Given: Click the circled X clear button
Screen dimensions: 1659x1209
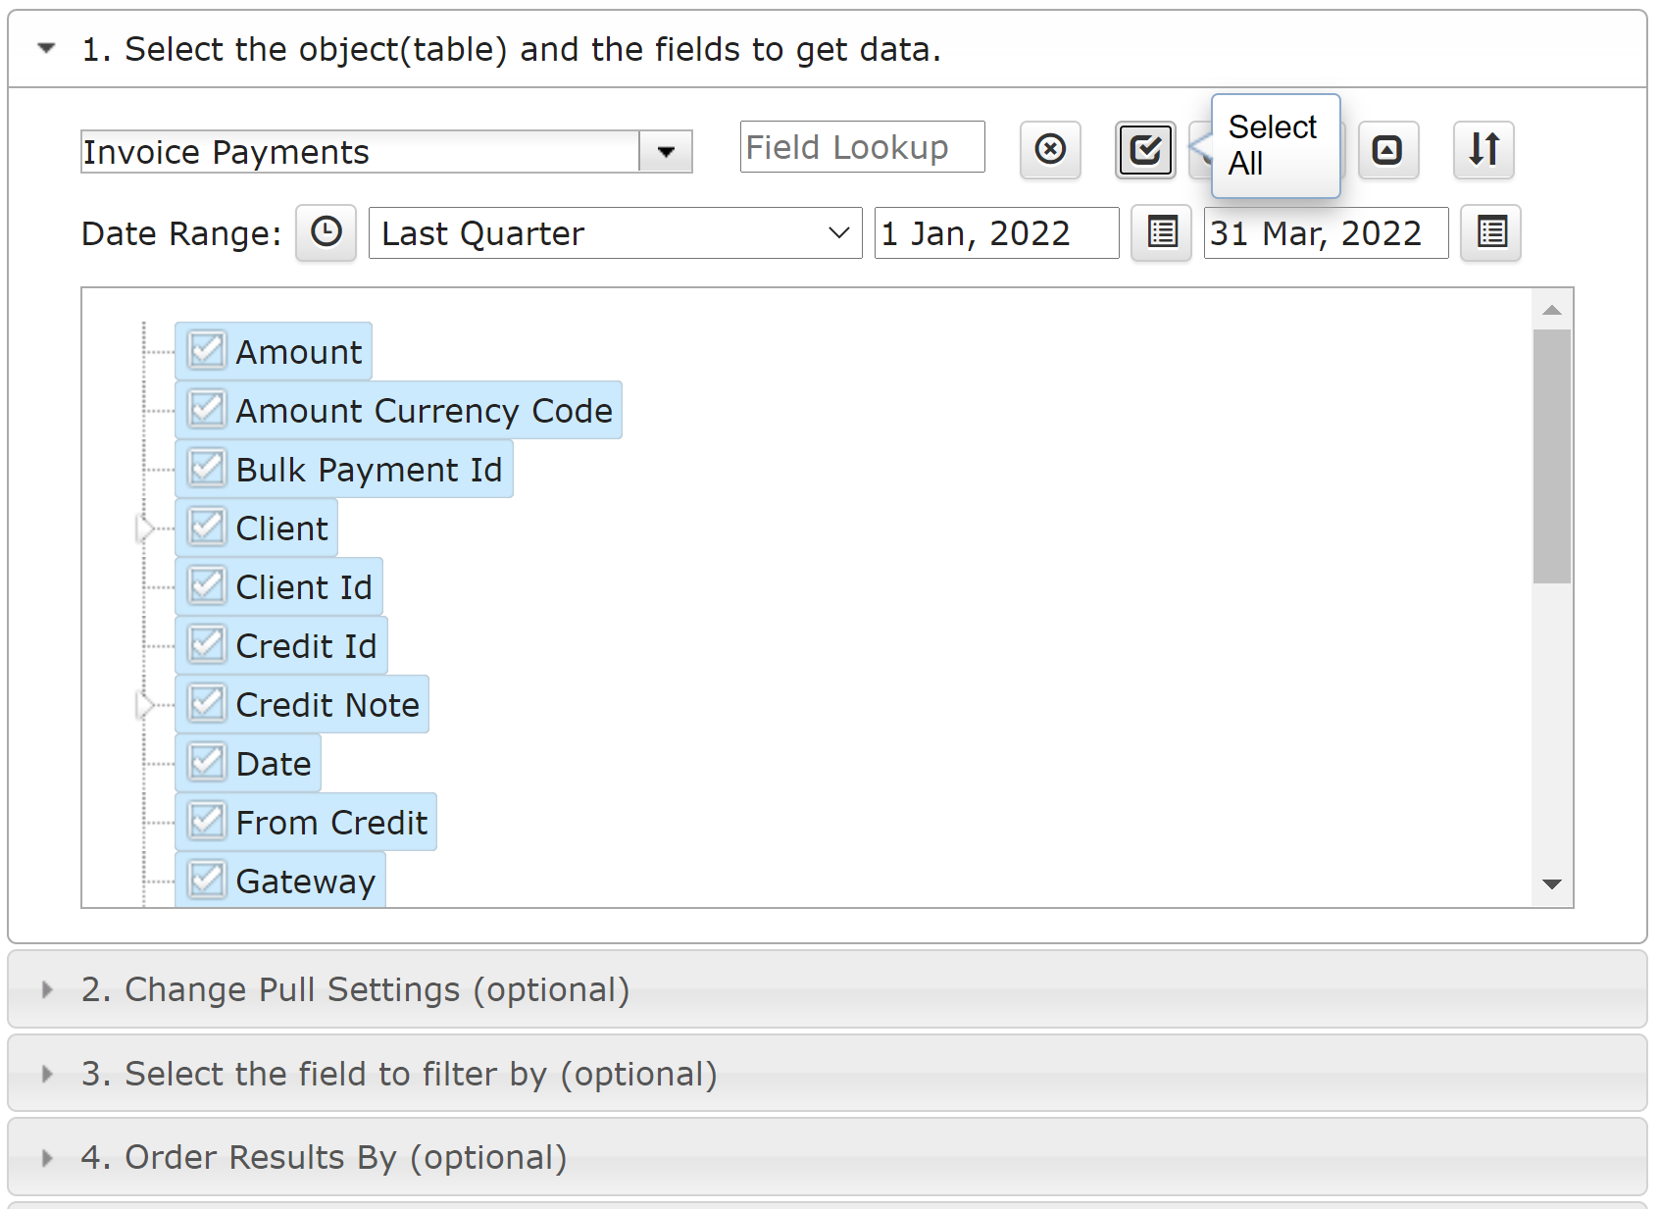Looking at the screenshot, I should [x=1050, y=150].
